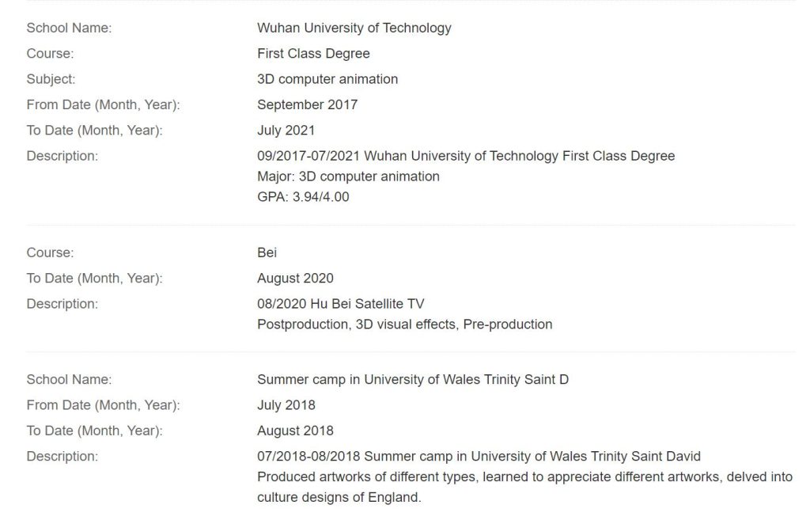Click the GPA 3.94/4.00 line
The image size is (810, 520).
[x=303, y=197]
